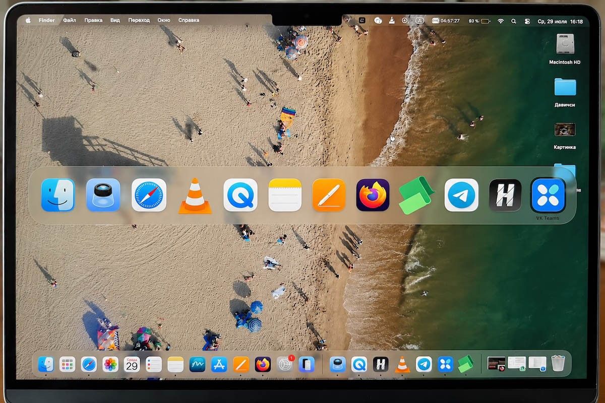Image resolution: width=605 pixels, height=403 pixels.
Task: Open iPhone Mirroring from the Dock
Action: pyautogui.click(x=307, y=364)
